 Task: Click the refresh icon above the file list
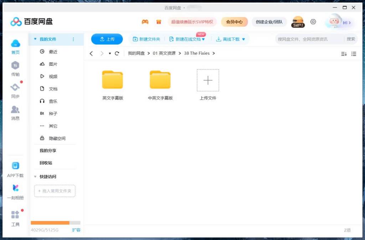point(117,53)
